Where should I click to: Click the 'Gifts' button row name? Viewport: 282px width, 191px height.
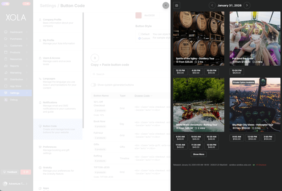(96, 144)
